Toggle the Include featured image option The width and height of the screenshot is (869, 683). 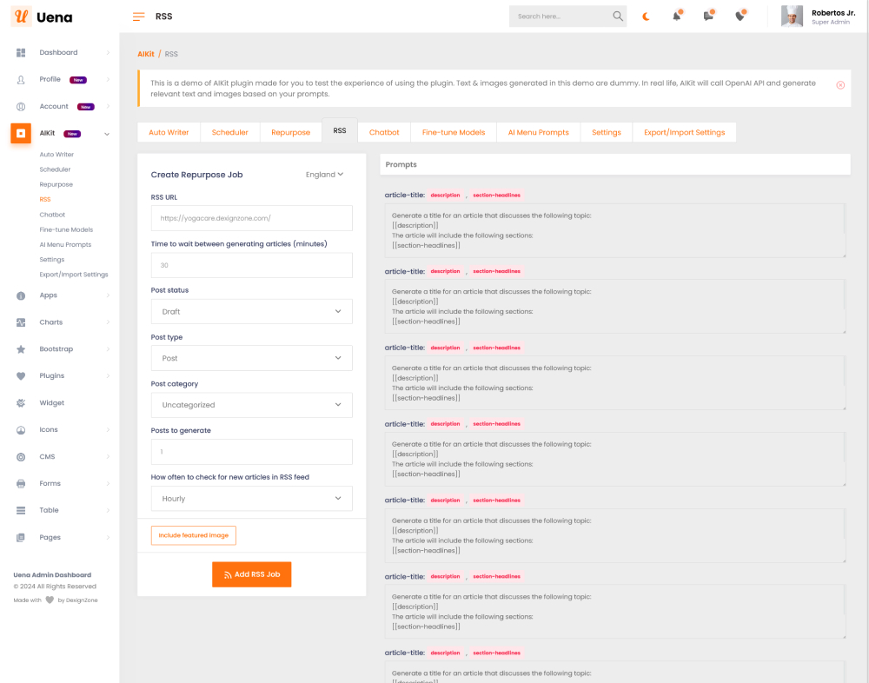point(194,535)
